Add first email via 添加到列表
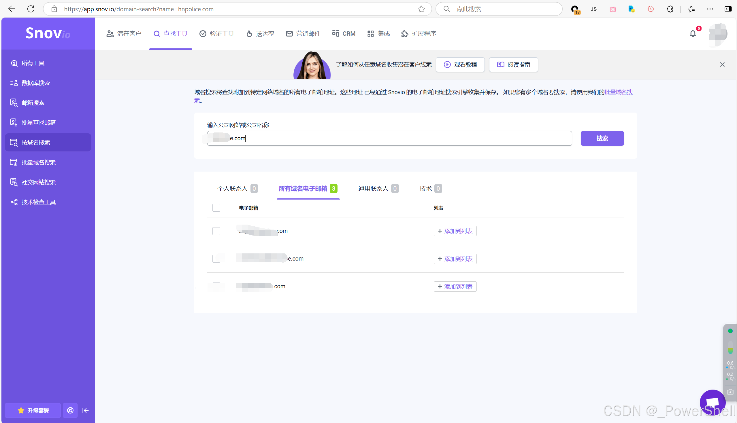The height and width of the screenshot is (423, 737). [455, 231]
